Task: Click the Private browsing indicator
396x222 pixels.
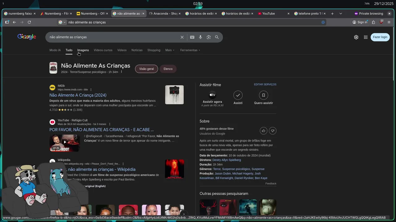Action: [369, 14]
